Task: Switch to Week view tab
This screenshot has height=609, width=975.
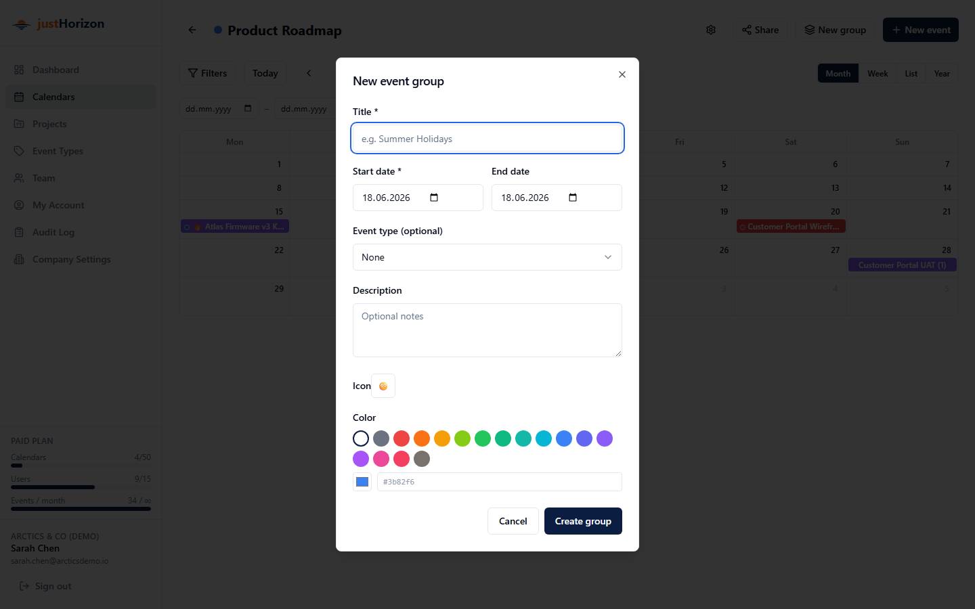Action: tap(877, 73)
